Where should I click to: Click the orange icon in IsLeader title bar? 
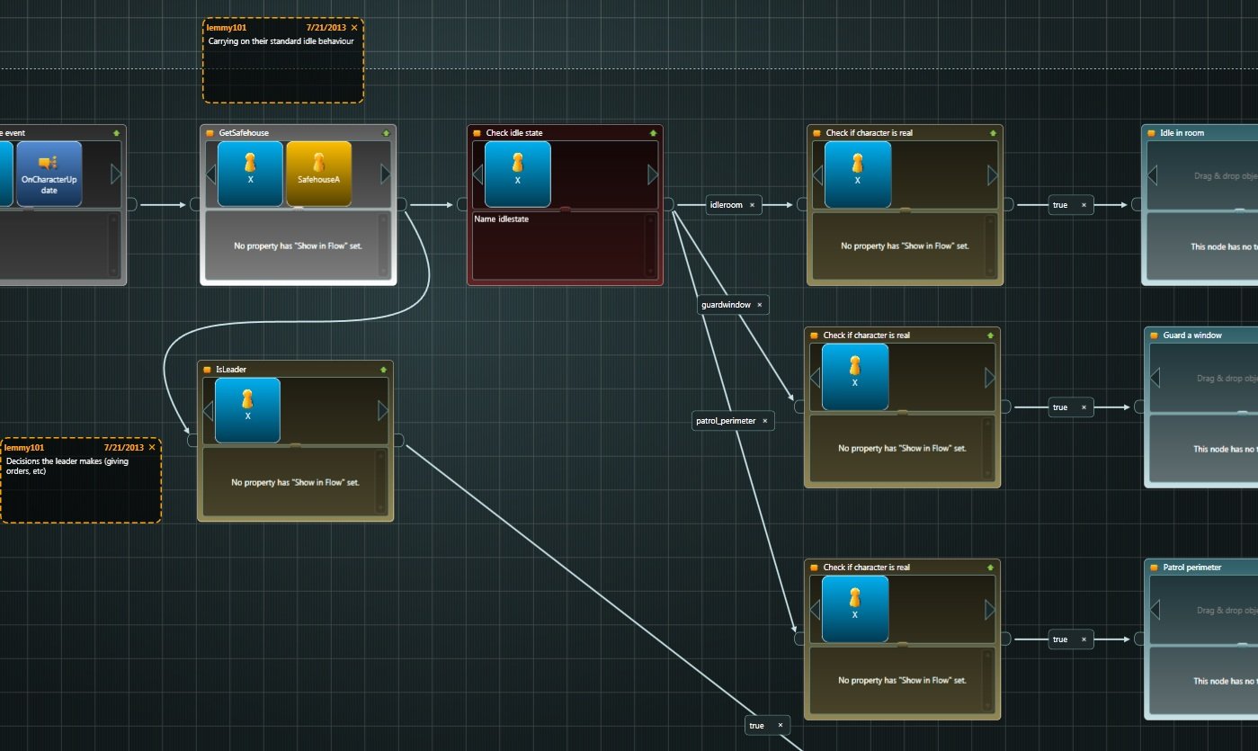point(208,370)
